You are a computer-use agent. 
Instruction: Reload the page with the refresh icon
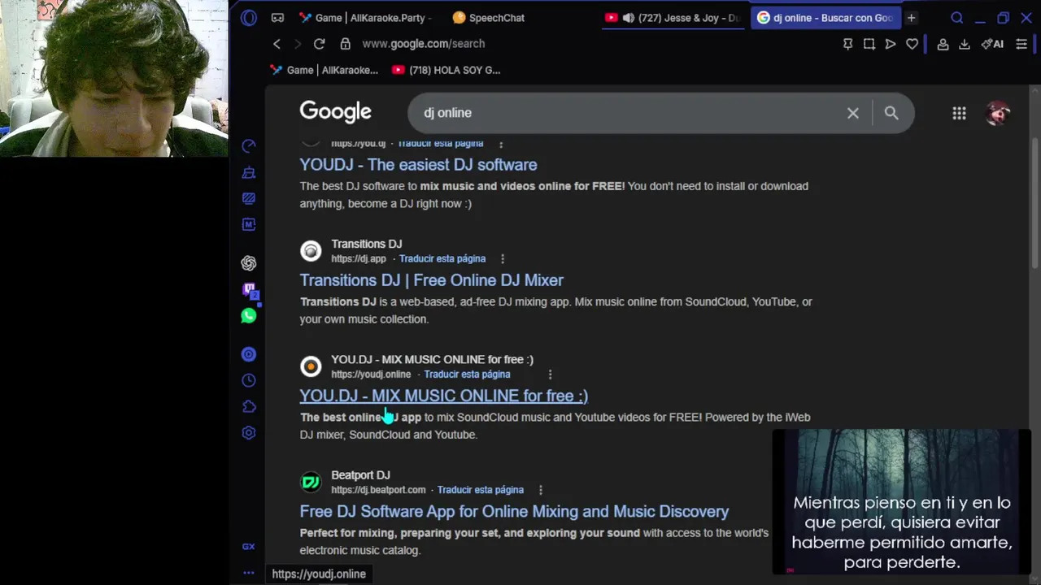pos(319,44)
